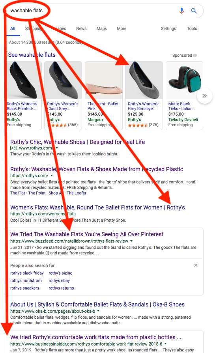Open the Oka-B Shoes About Us result

(x=97, y=304)
